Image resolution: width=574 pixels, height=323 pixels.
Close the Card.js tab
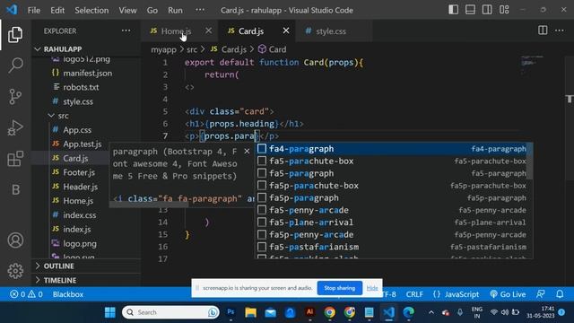286,31
